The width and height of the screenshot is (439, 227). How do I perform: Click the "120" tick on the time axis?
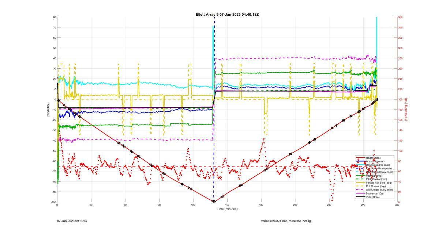193,205
